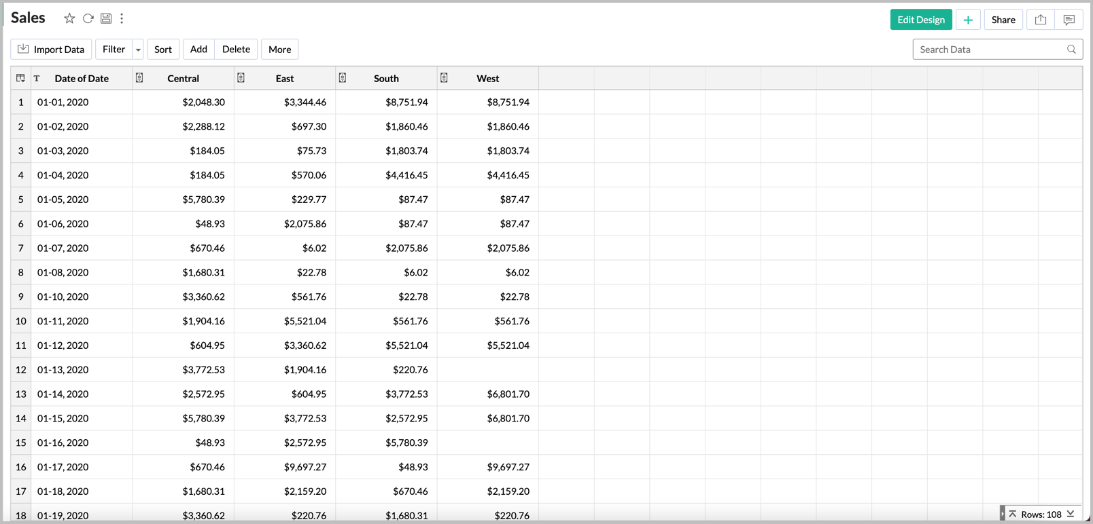
Task: Select the Central column header
Action: [x=183, y=78]
